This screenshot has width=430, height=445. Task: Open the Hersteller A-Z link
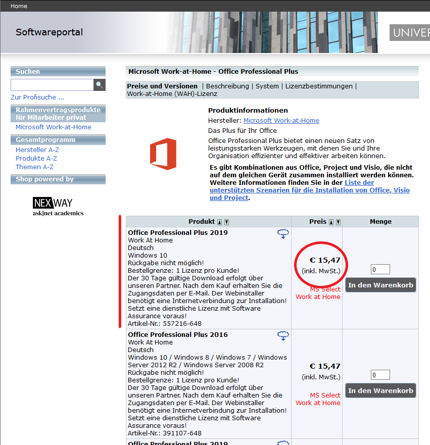pyautogui.click(x=37, y=150)
